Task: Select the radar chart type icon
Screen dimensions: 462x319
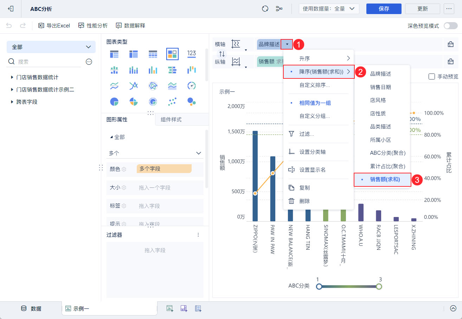Action: click(153, 85)
